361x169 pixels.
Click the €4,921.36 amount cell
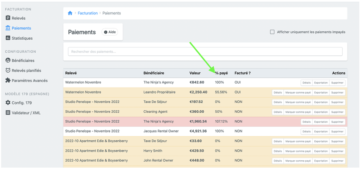pyautogui.click(x=198, y=131)
